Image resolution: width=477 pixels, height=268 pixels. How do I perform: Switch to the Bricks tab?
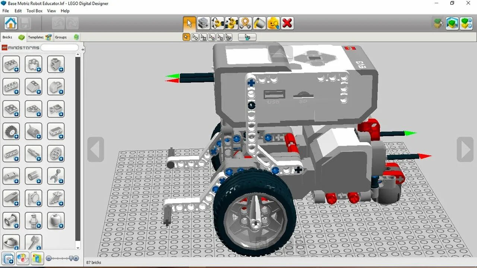pos(13,37)
